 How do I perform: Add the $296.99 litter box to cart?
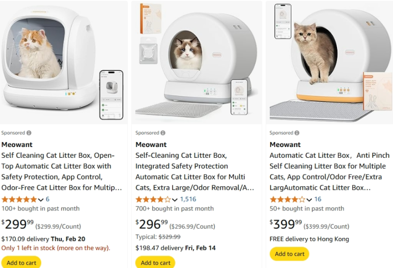(155, 262)
